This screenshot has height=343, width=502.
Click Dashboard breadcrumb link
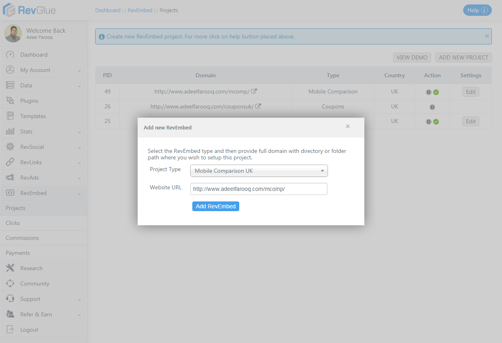108,10
